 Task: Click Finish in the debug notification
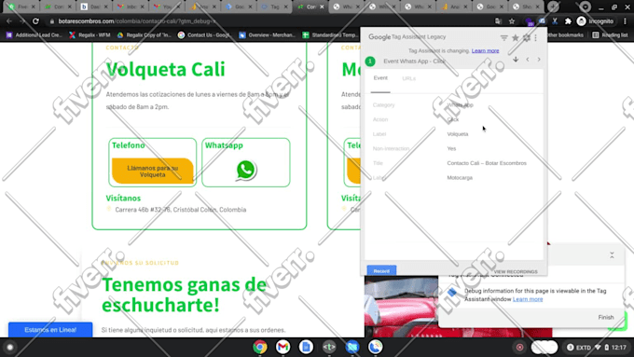coord(606,317)
